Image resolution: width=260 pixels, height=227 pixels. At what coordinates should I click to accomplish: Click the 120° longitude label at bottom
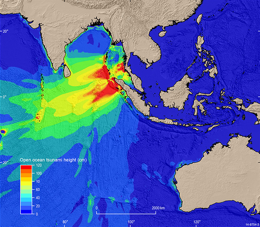pyautogui.click(x=196, y=223)
